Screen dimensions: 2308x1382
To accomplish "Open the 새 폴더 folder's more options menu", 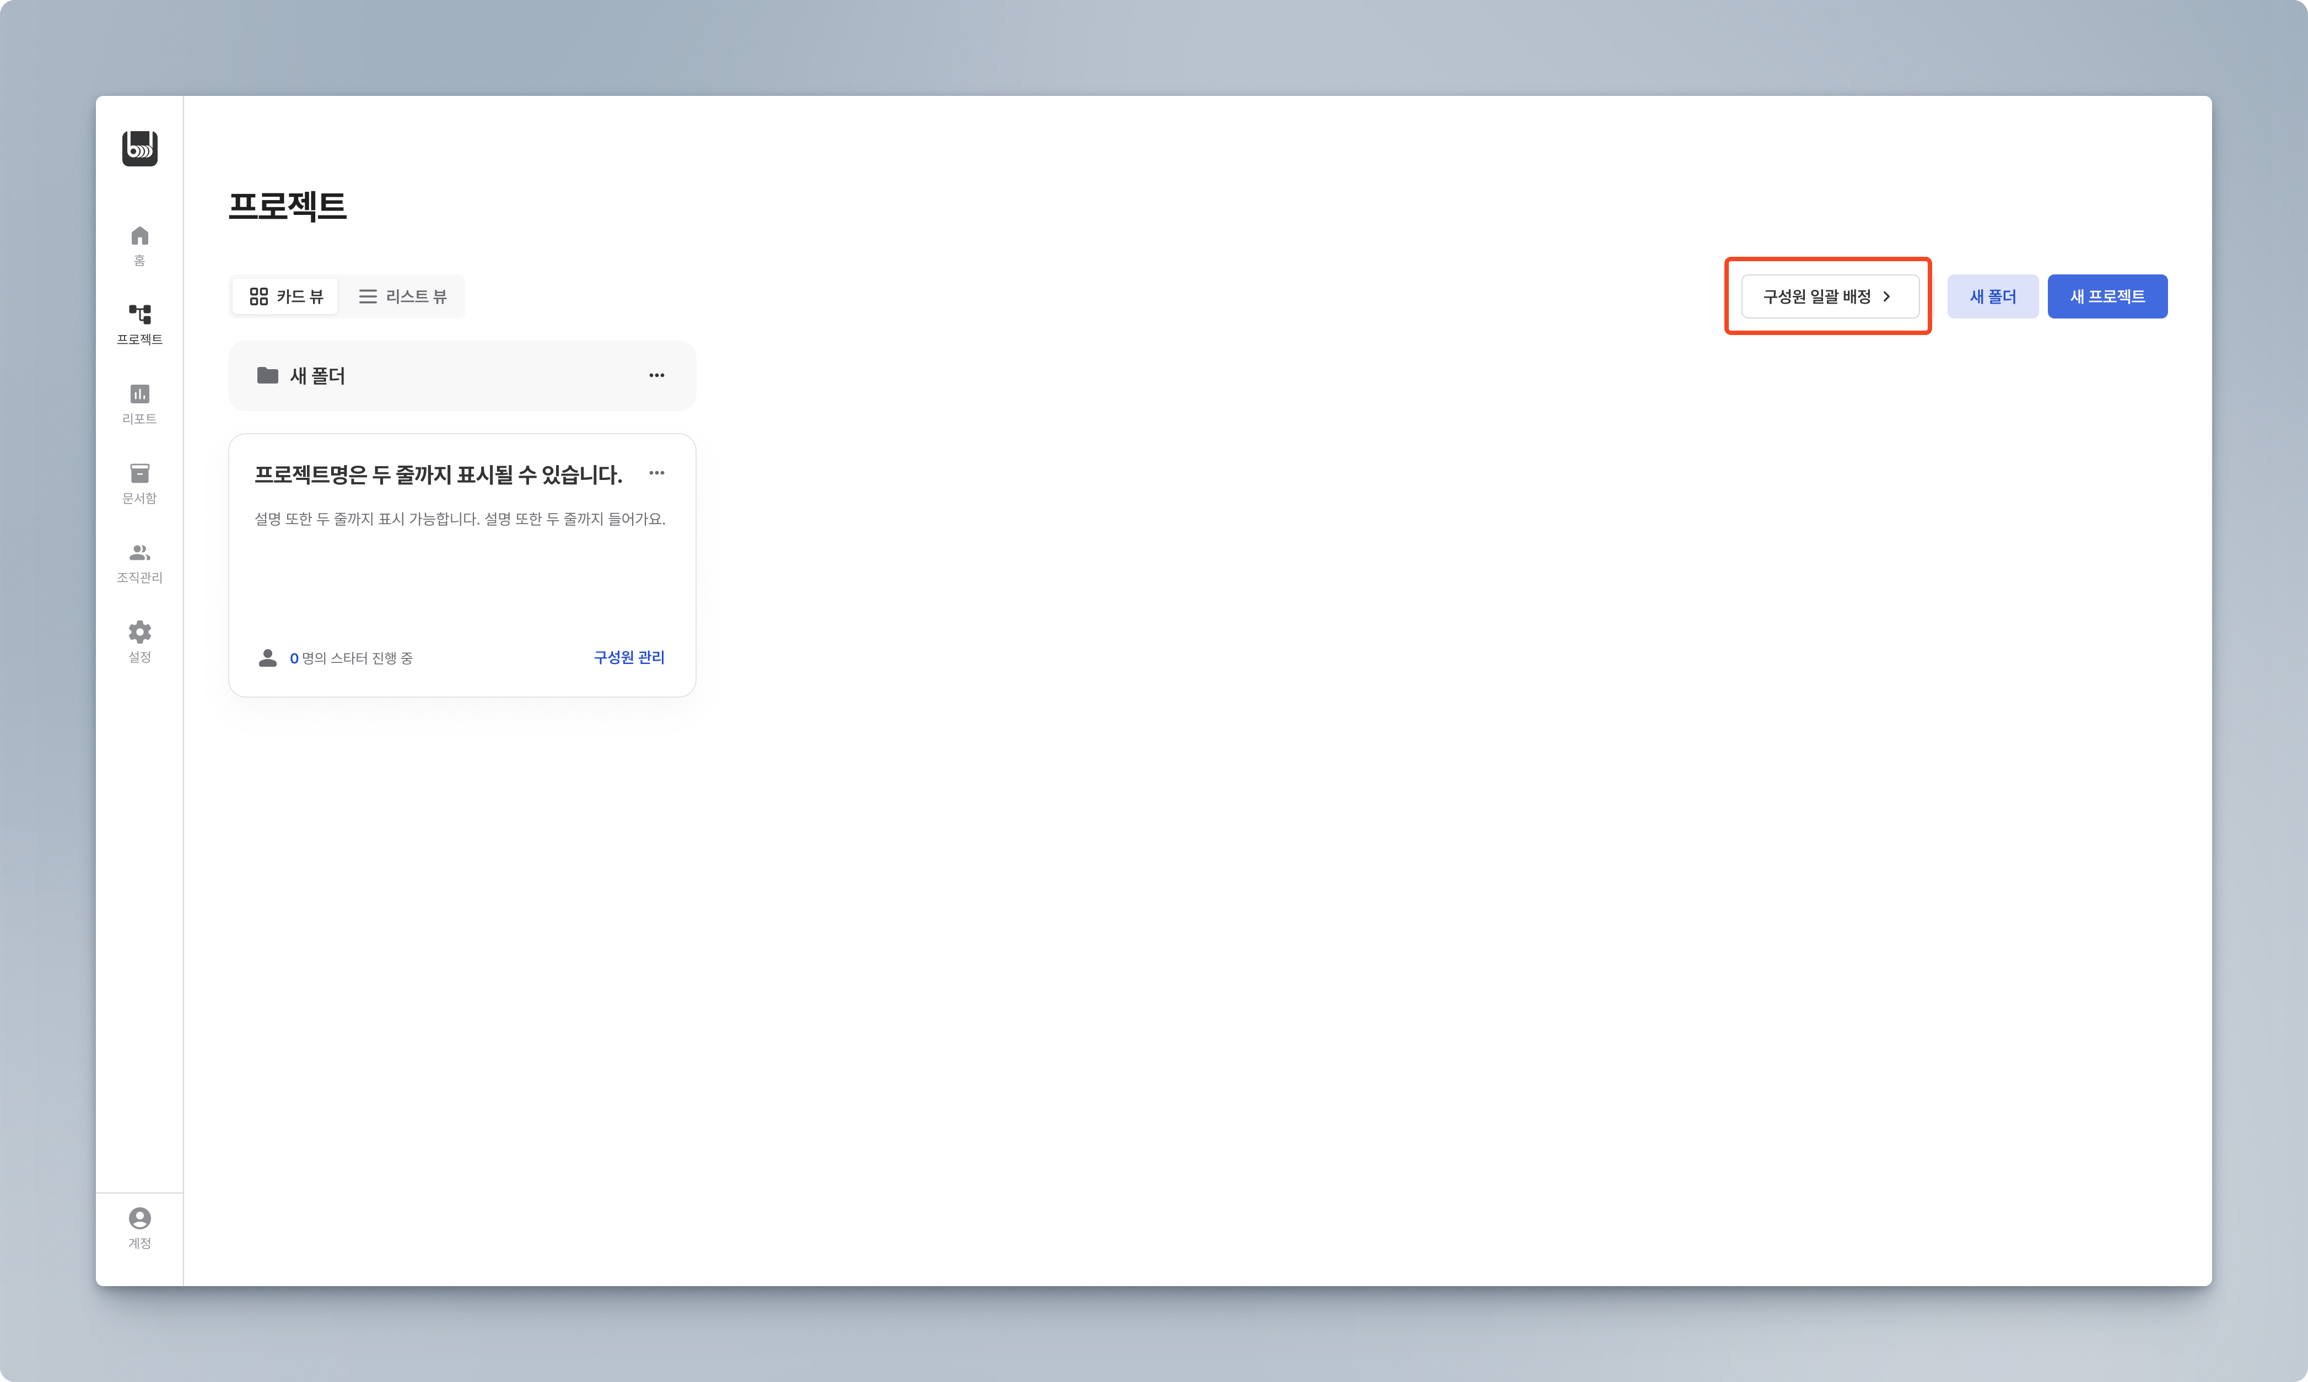I will pos(657,375).
